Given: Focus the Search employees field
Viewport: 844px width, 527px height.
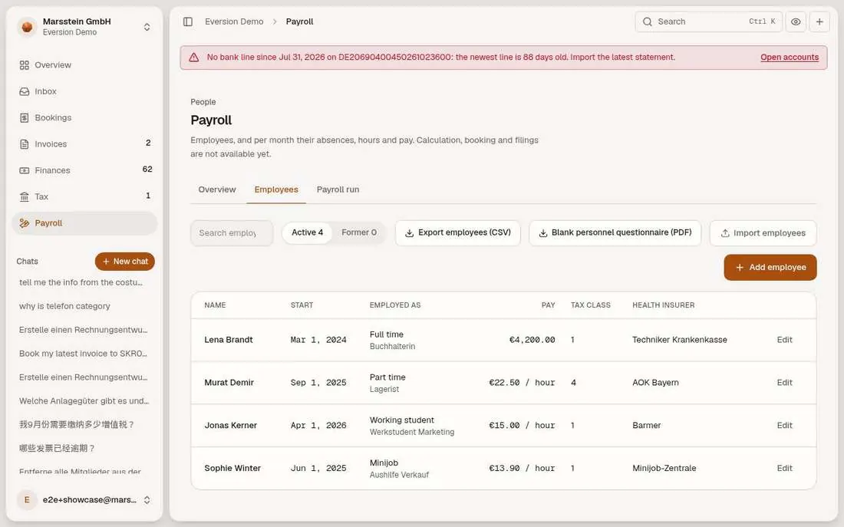Looking at the screenshot, I should (x=232, y=233).
